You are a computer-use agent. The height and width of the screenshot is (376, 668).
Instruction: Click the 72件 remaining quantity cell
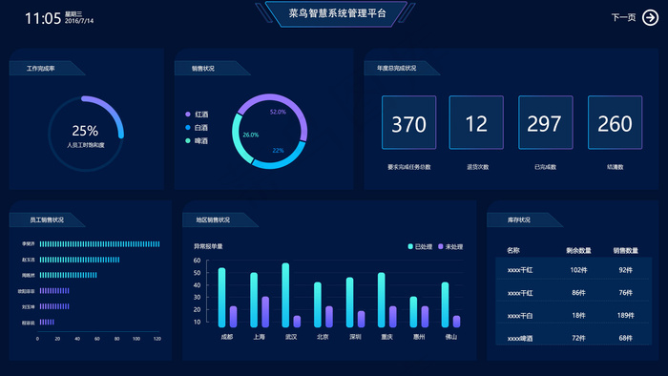578,338
